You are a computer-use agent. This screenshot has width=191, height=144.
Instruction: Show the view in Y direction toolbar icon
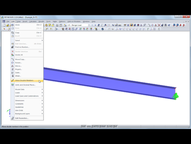tap(84, 29)
